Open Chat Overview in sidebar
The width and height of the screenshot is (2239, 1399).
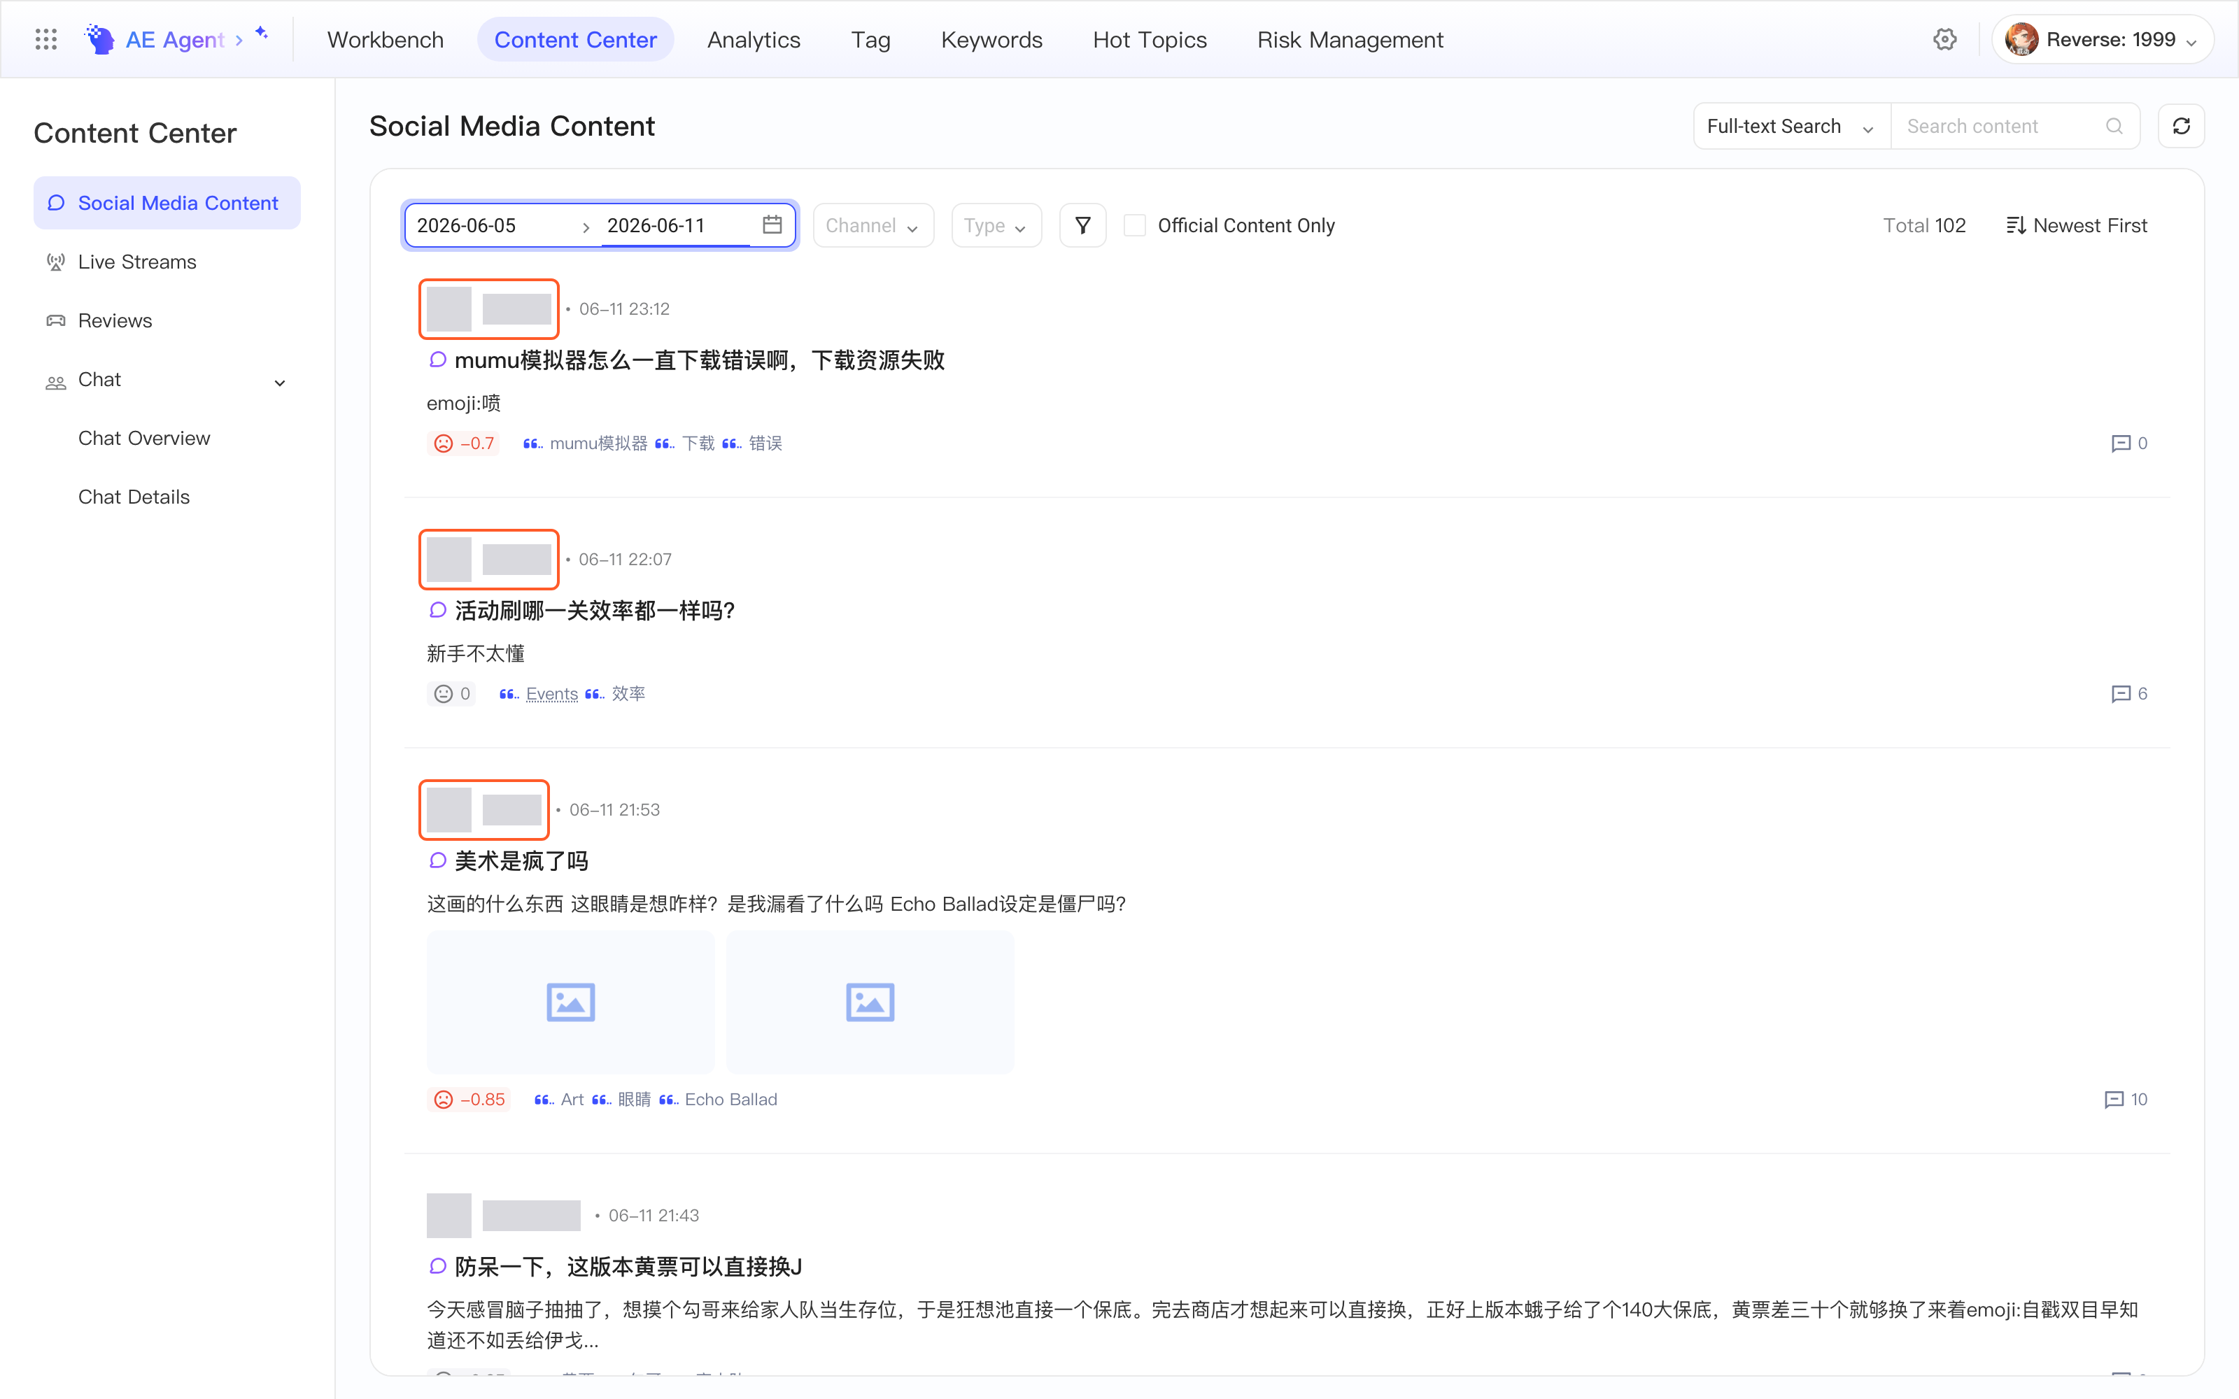(167, 438)
